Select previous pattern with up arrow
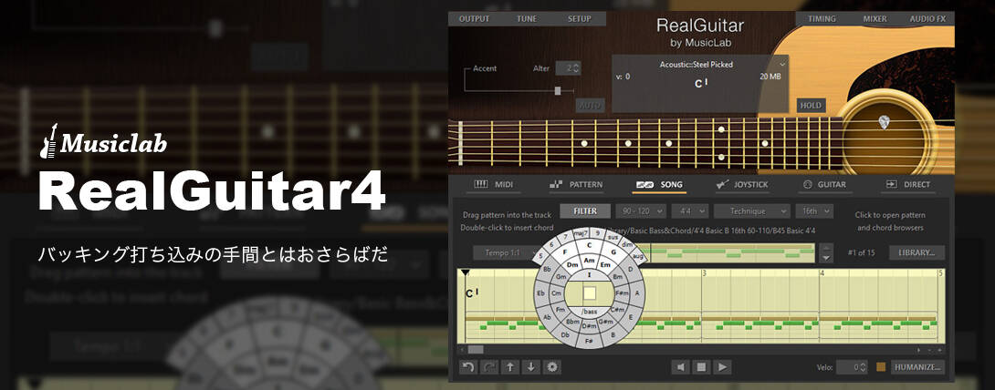Screen dimensions: 995x390 click(825, 248)
